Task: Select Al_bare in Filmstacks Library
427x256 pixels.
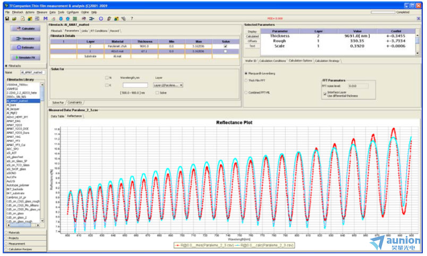Action: [x=12, y=105]
